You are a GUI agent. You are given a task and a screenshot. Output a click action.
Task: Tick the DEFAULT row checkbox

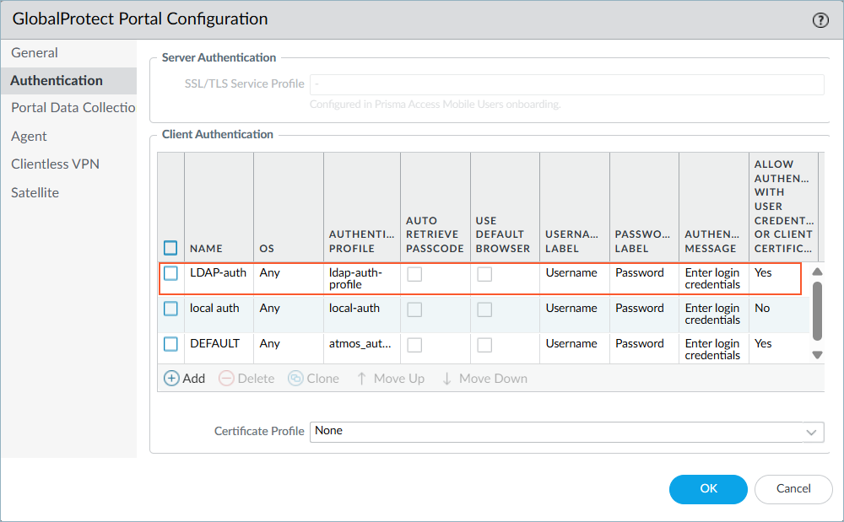[171, 344]
